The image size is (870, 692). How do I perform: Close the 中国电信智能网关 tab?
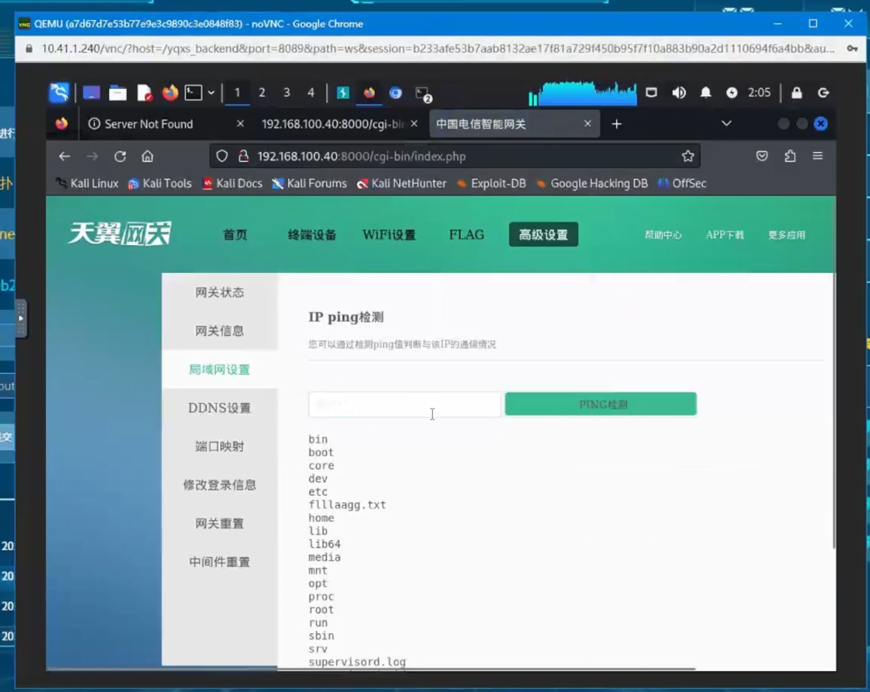pyautogui.click(x=588, y=124)
